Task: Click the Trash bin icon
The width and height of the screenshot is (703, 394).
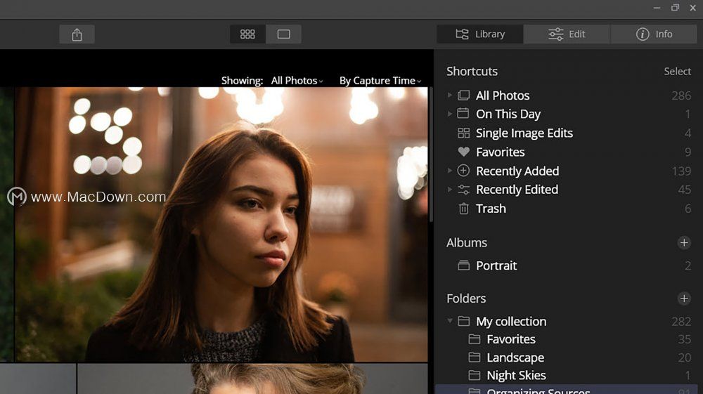Action: coord(463,209)
